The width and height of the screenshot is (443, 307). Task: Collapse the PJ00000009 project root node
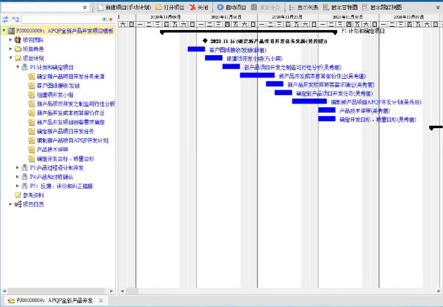pyautogui.click(x=4, y=30)
